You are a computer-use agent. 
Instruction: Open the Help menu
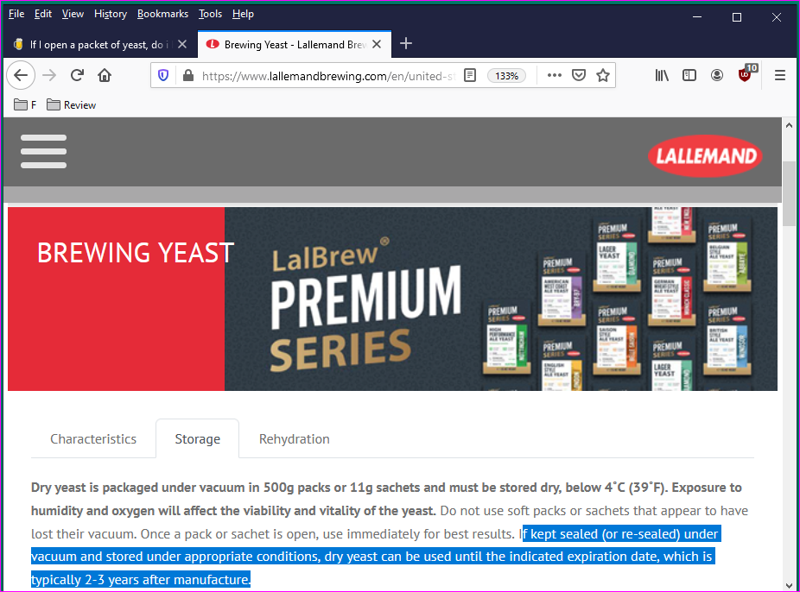pos(243,14)
